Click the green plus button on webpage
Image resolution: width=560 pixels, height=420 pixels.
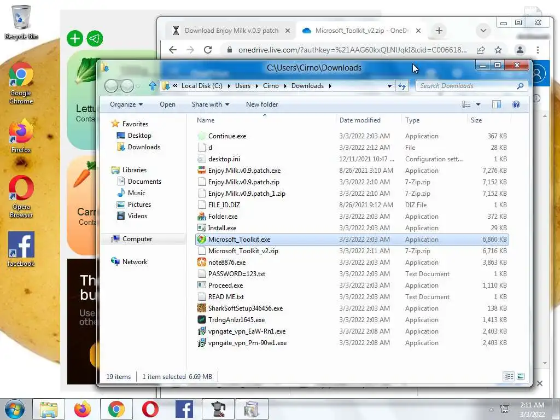75,38
